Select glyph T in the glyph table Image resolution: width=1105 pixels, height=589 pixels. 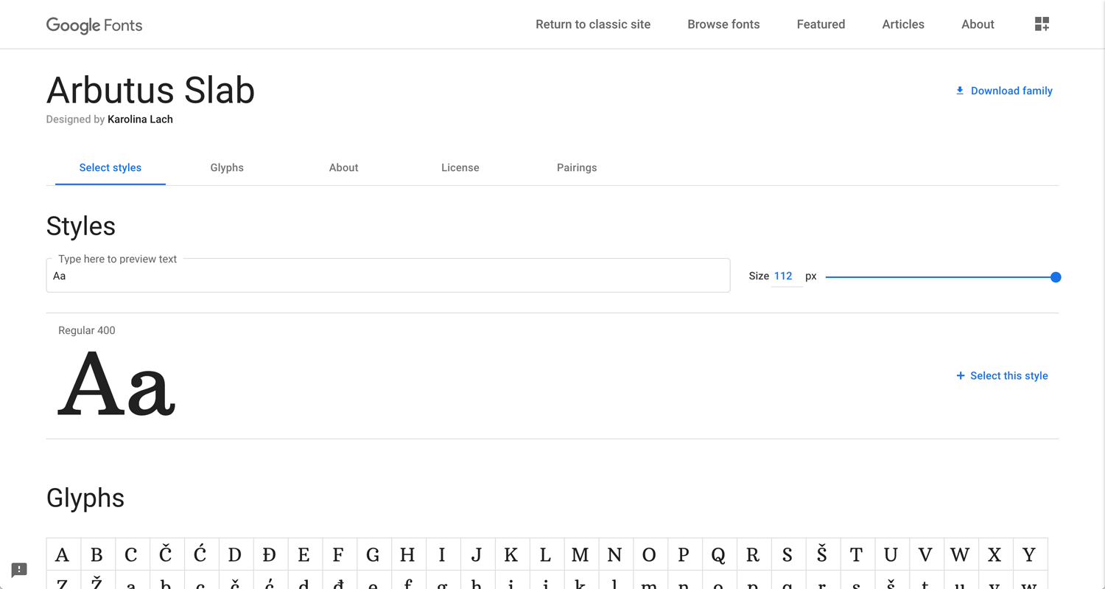[x=857, y=554]
